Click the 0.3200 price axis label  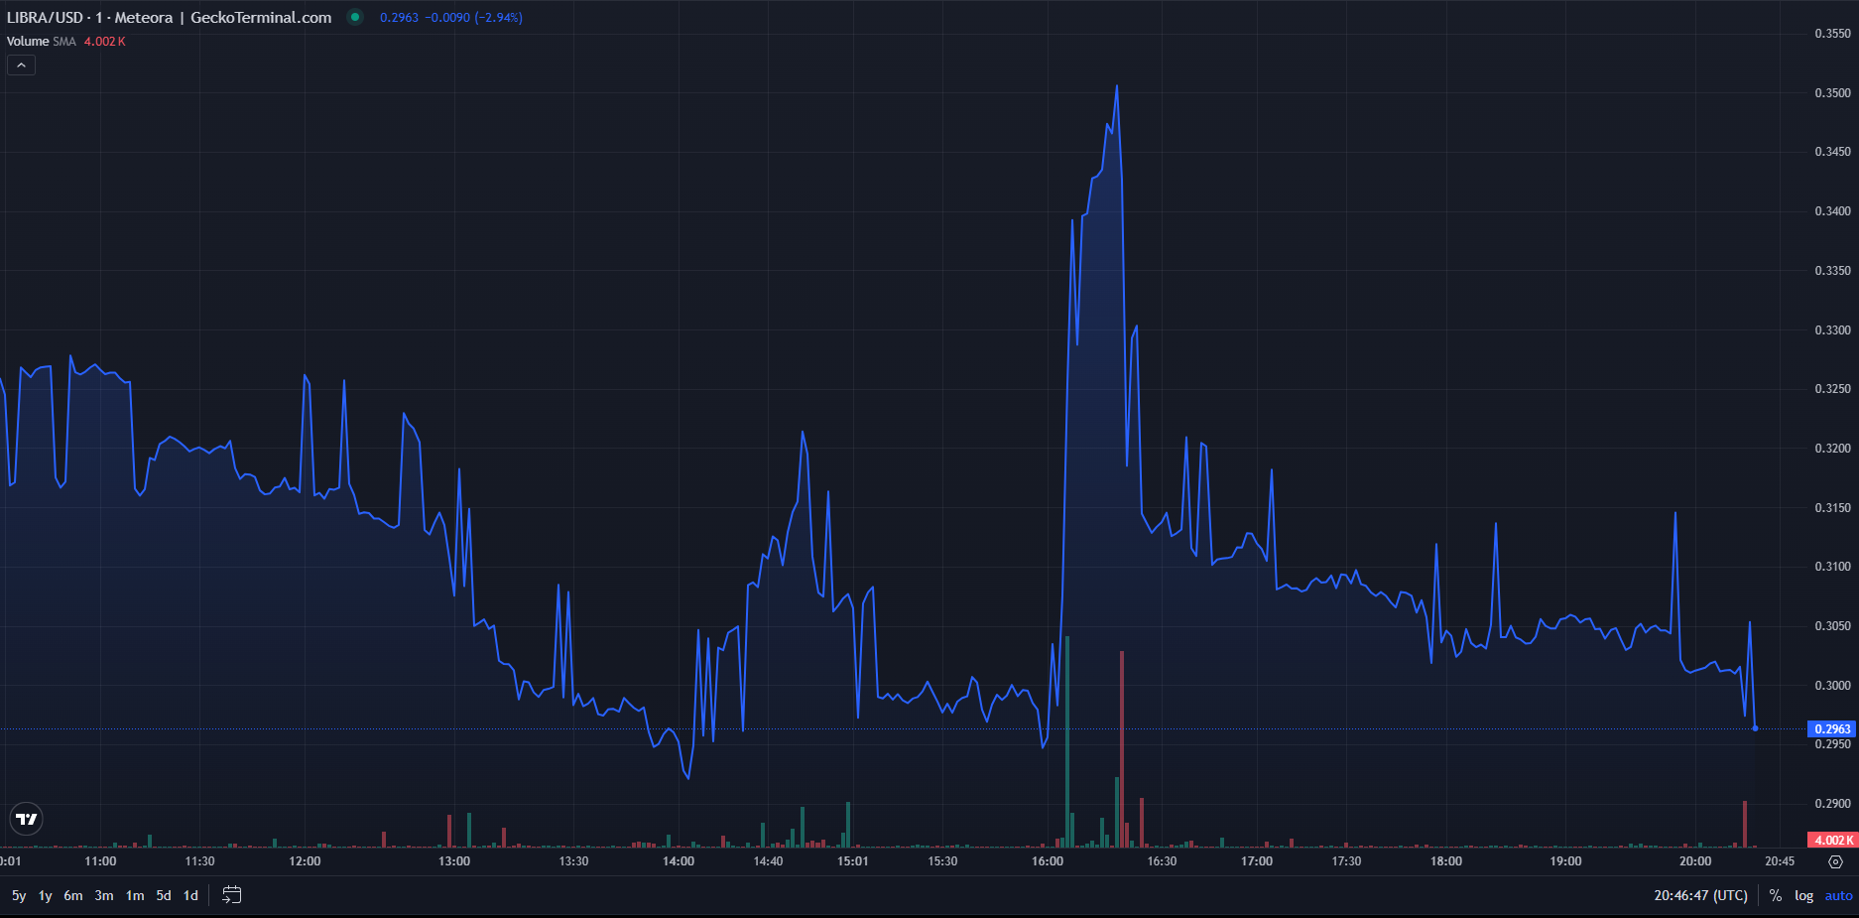tap(1832, 449)
